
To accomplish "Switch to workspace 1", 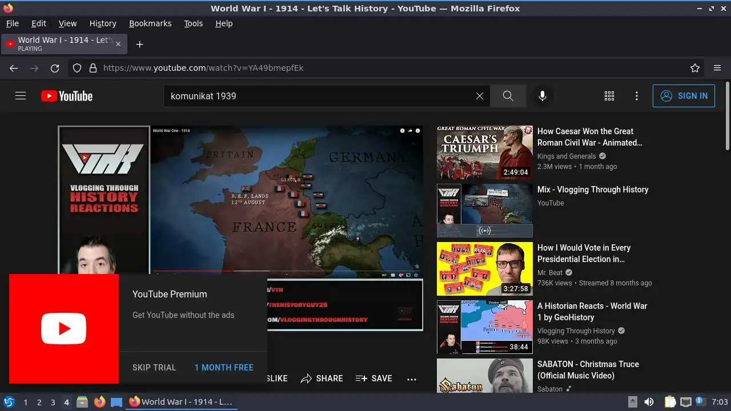I will pos(25,402).
